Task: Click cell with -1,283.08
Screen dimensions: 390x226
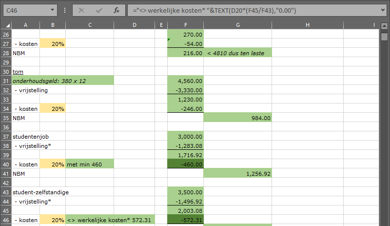Action: point(186,146)
